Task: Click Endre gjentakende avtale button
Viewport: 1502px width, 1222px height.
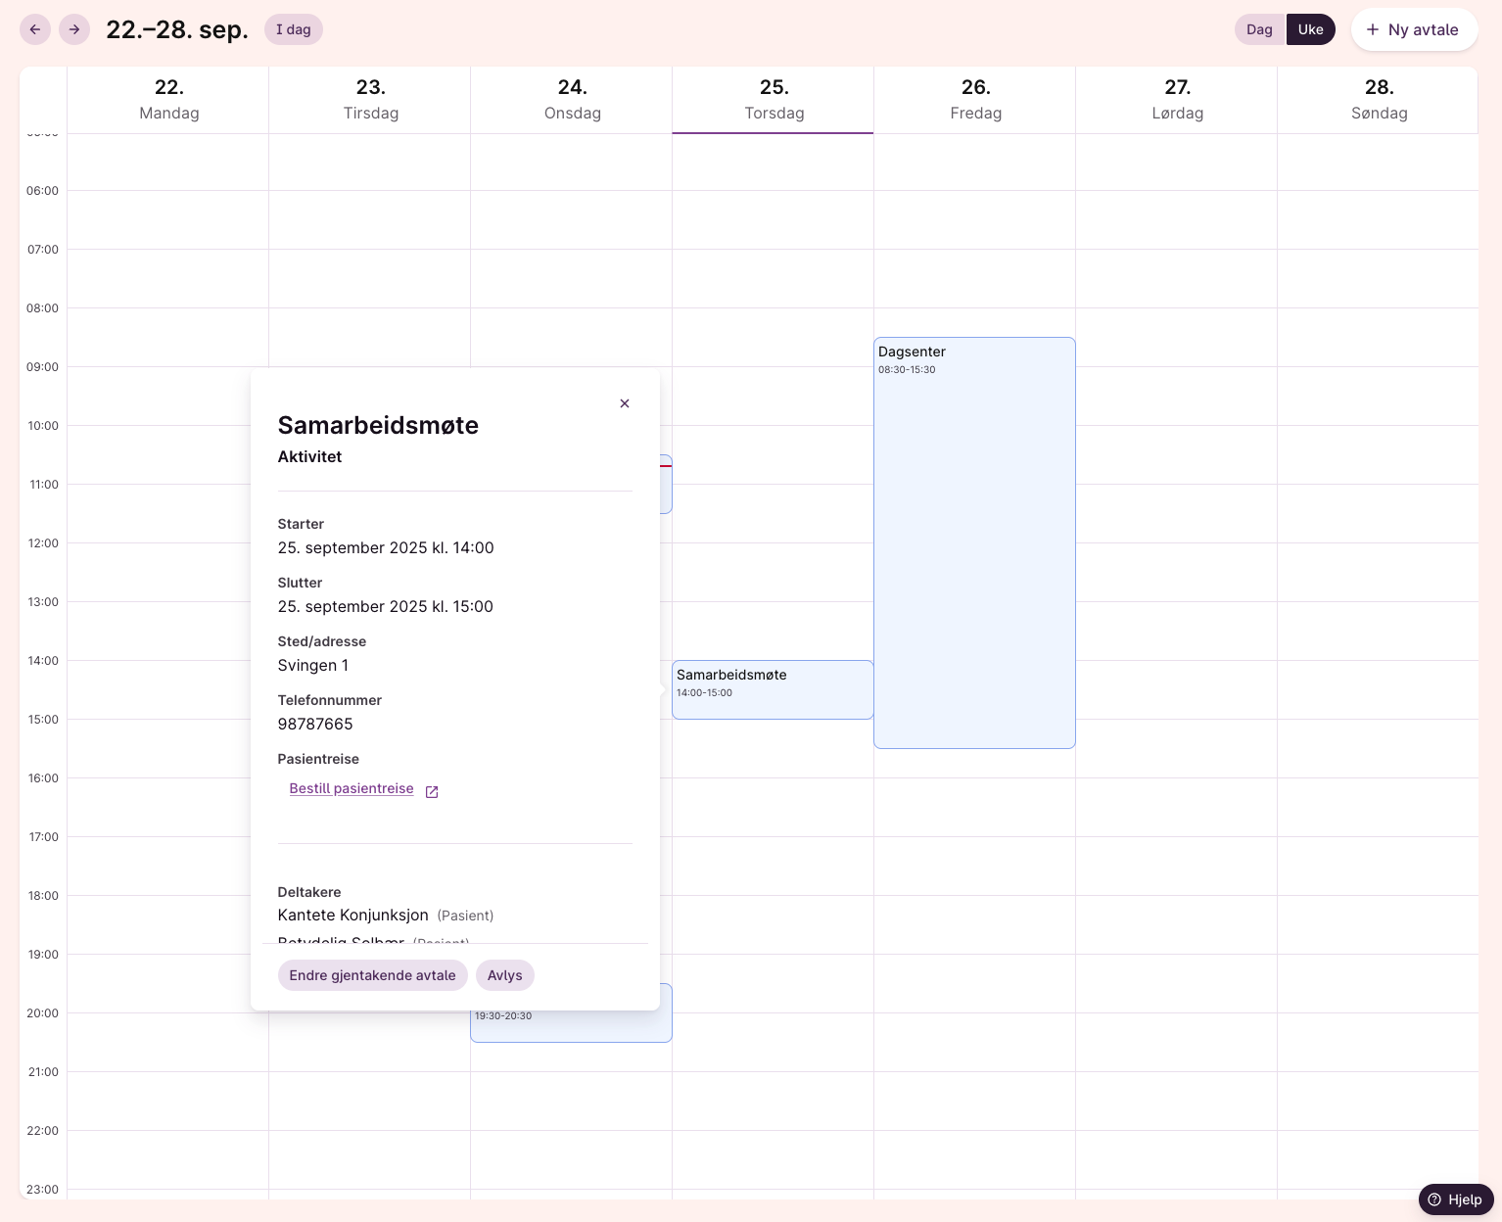Action: (372, 975)
